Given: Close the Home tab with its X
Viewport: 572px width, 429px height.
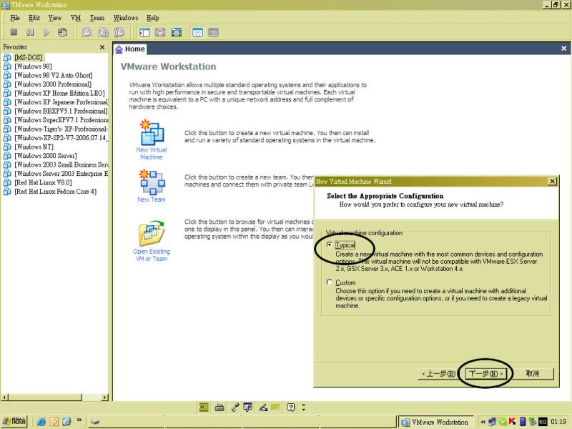Looking at the screenshot, I should 563,49.
